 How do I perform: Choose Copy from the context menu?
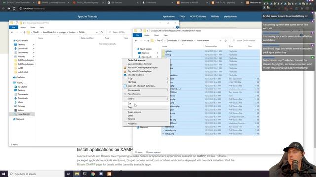click(130, 107)
